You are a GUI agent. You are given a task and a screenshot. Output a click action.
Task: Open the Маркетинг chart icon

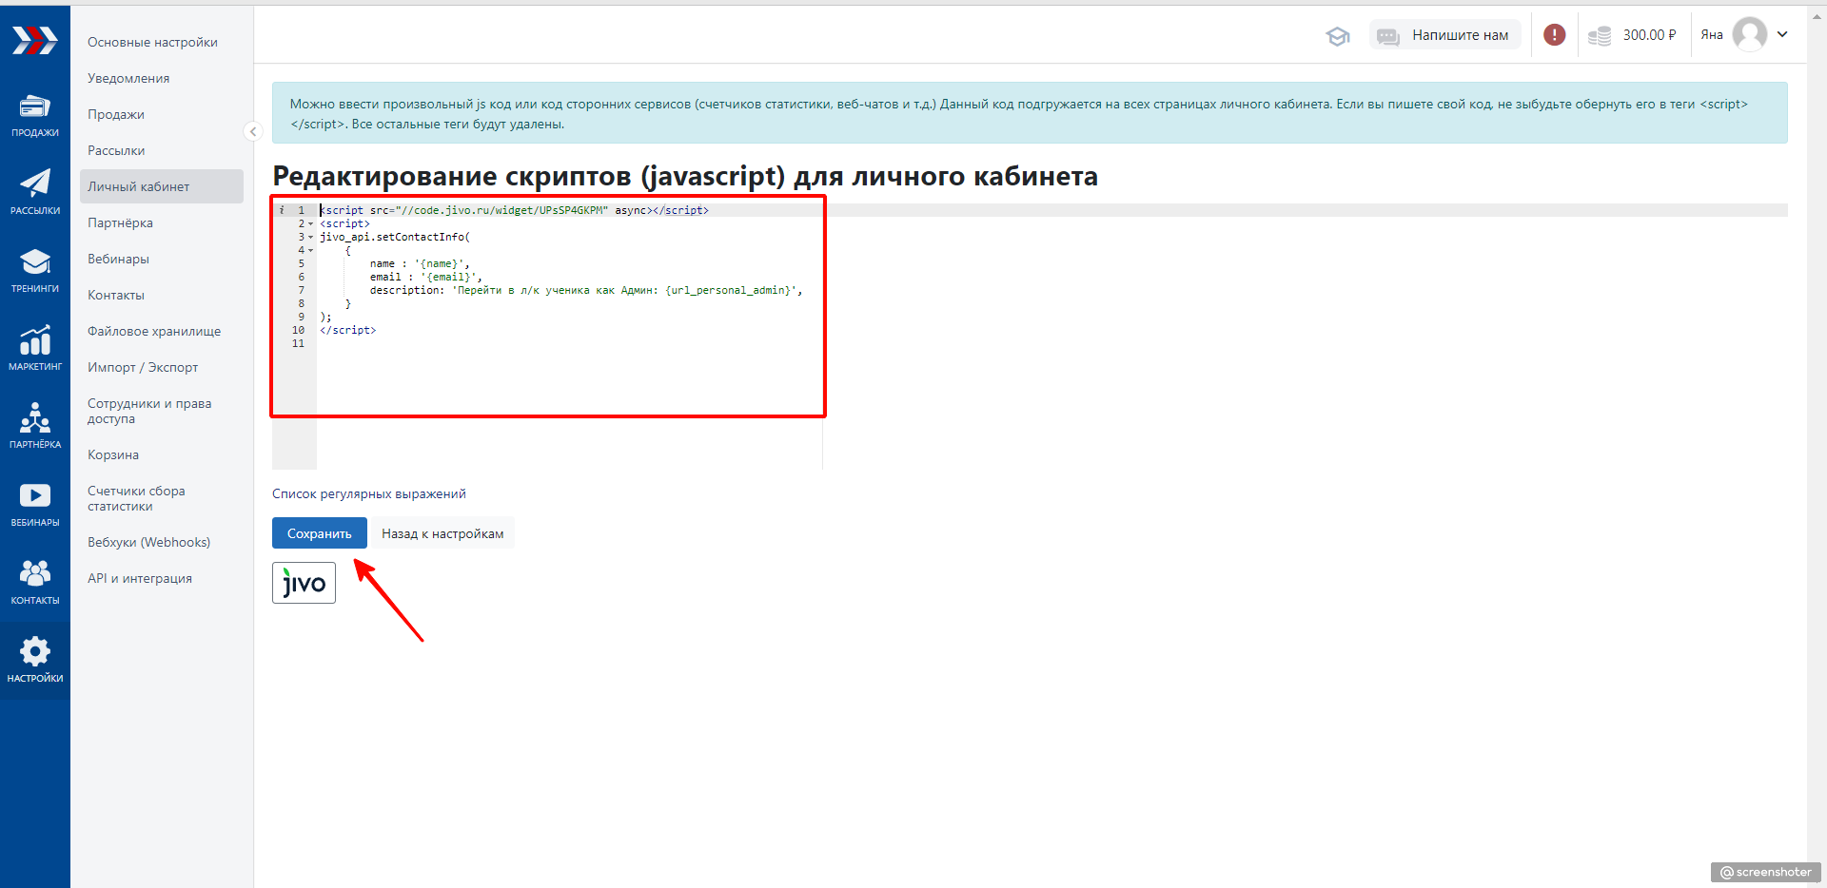click(35, 347)
